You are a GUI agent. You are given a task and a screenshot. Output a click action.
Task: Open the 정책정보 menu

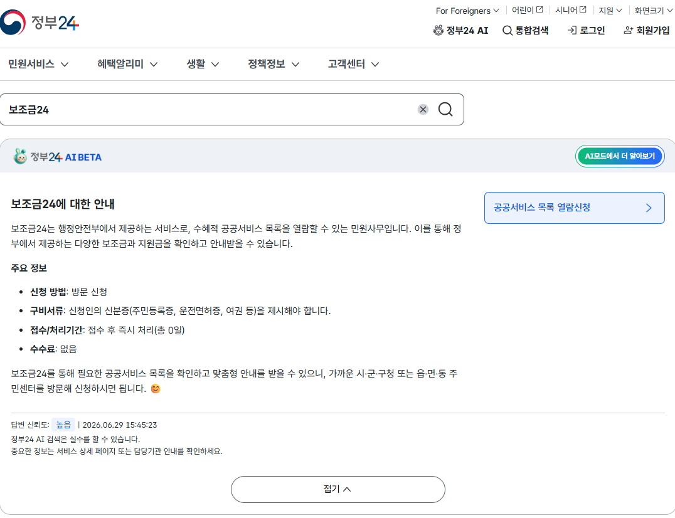click(274, 64)
